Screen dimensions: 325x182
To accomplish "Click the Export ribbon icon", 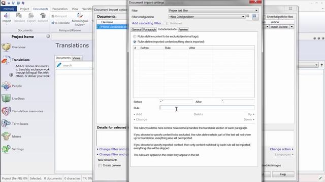I will click(31, 16).
